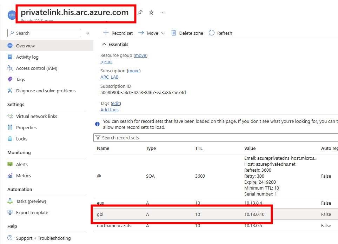The width and height of the screenshot is (338, 244).
Task: Click the trash icon for Delete zone
Action: click(173, 33)
